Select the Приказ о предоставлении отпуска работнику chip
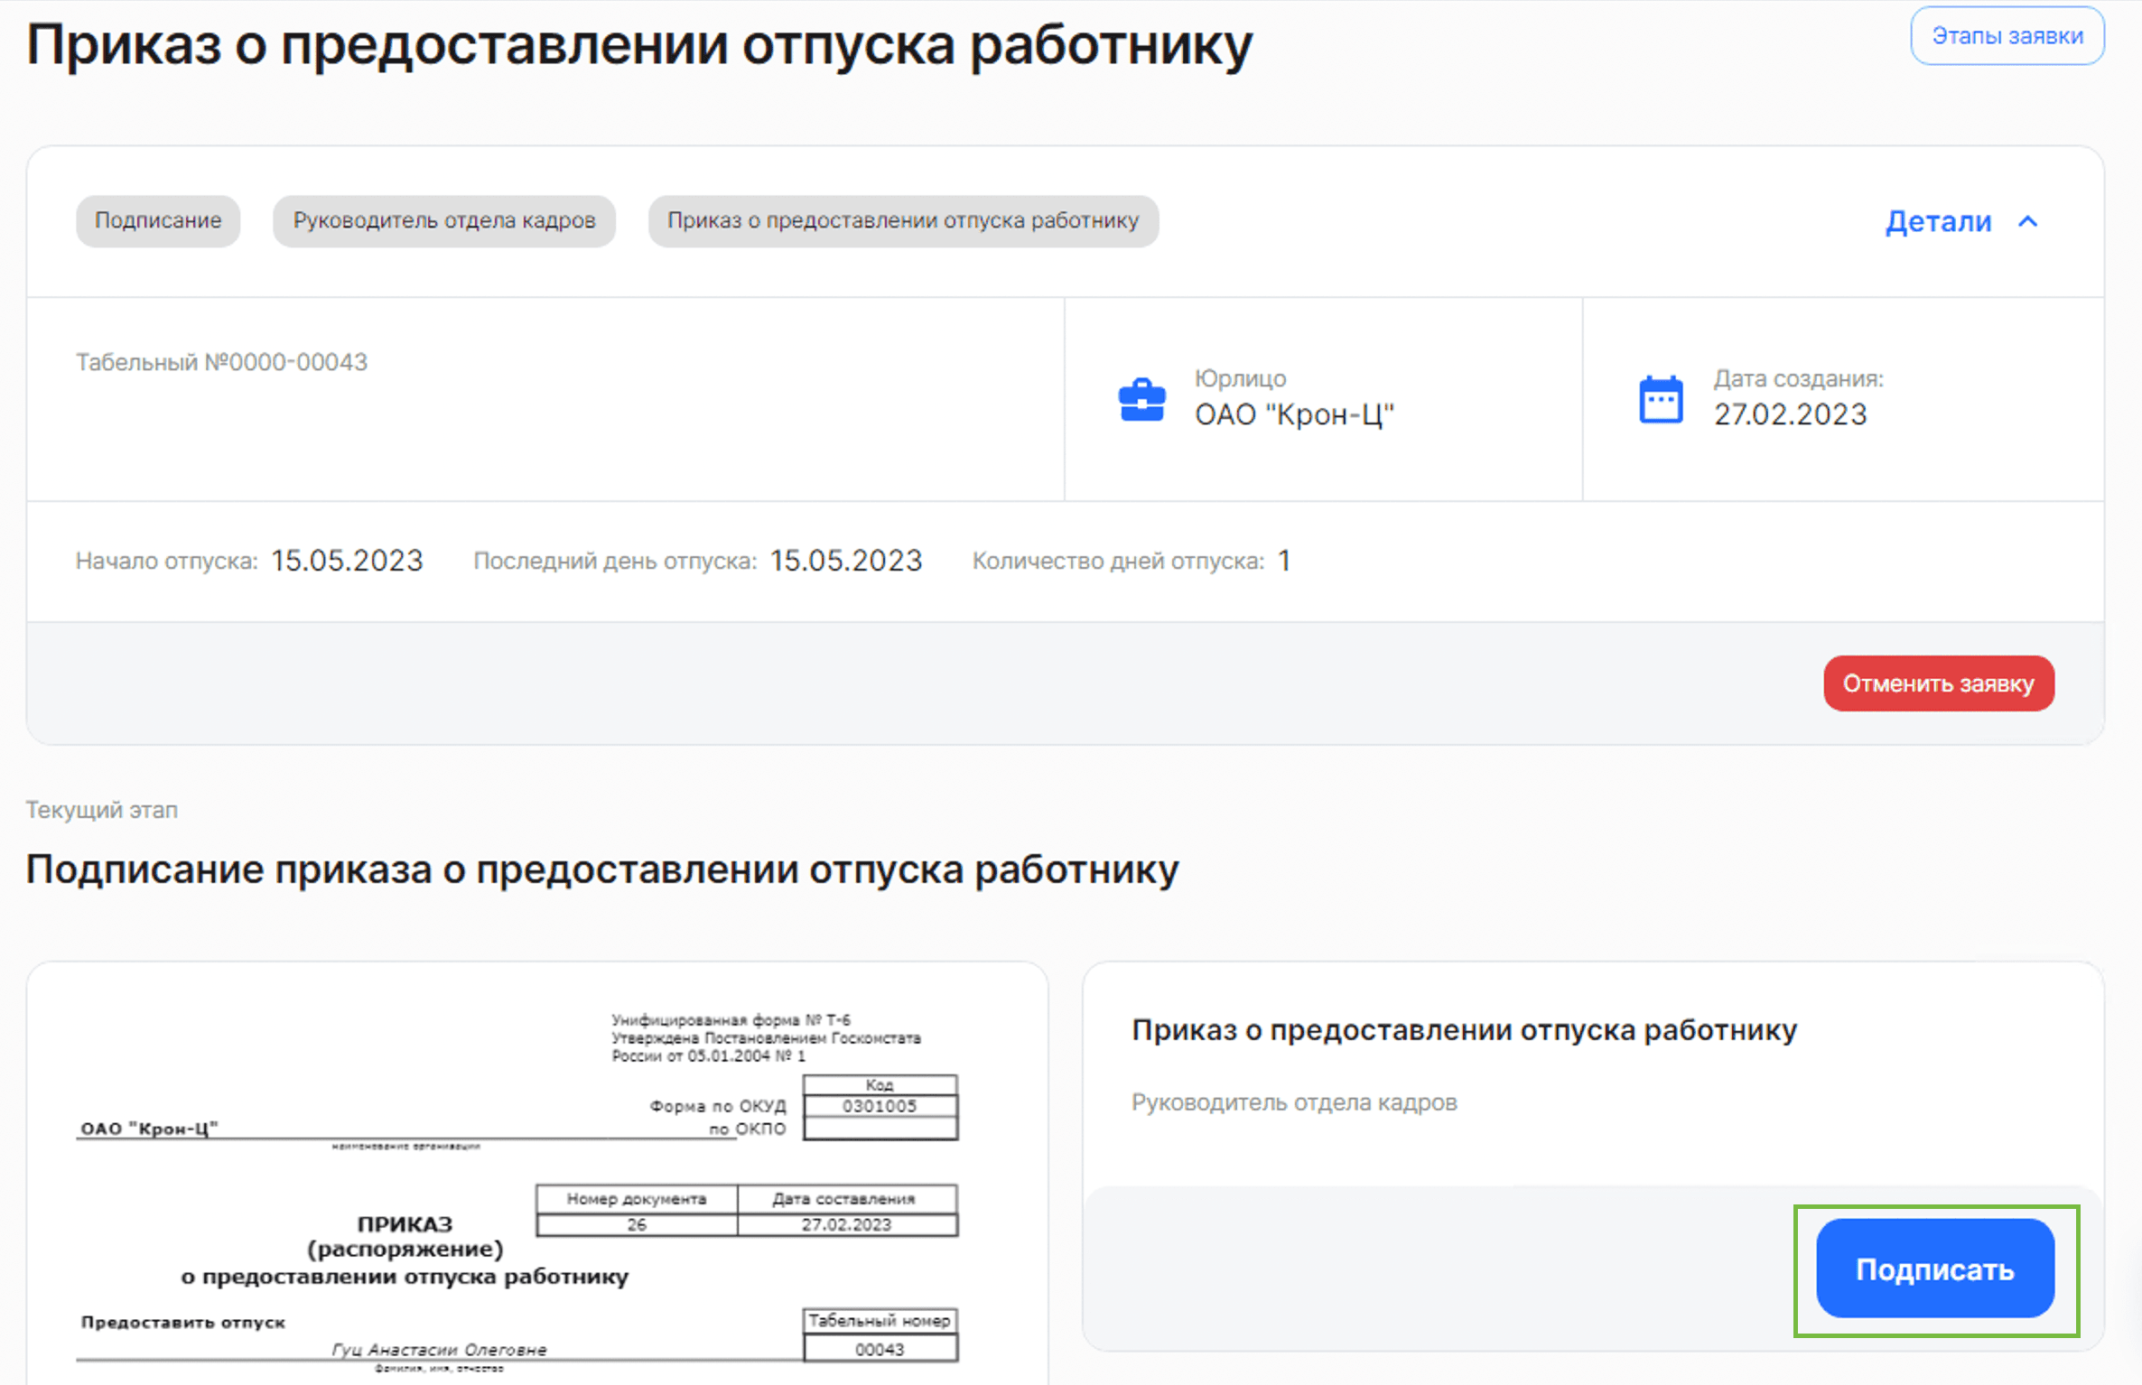The height and width of the screenshot is (1385, 2142). tap(903, 220)
